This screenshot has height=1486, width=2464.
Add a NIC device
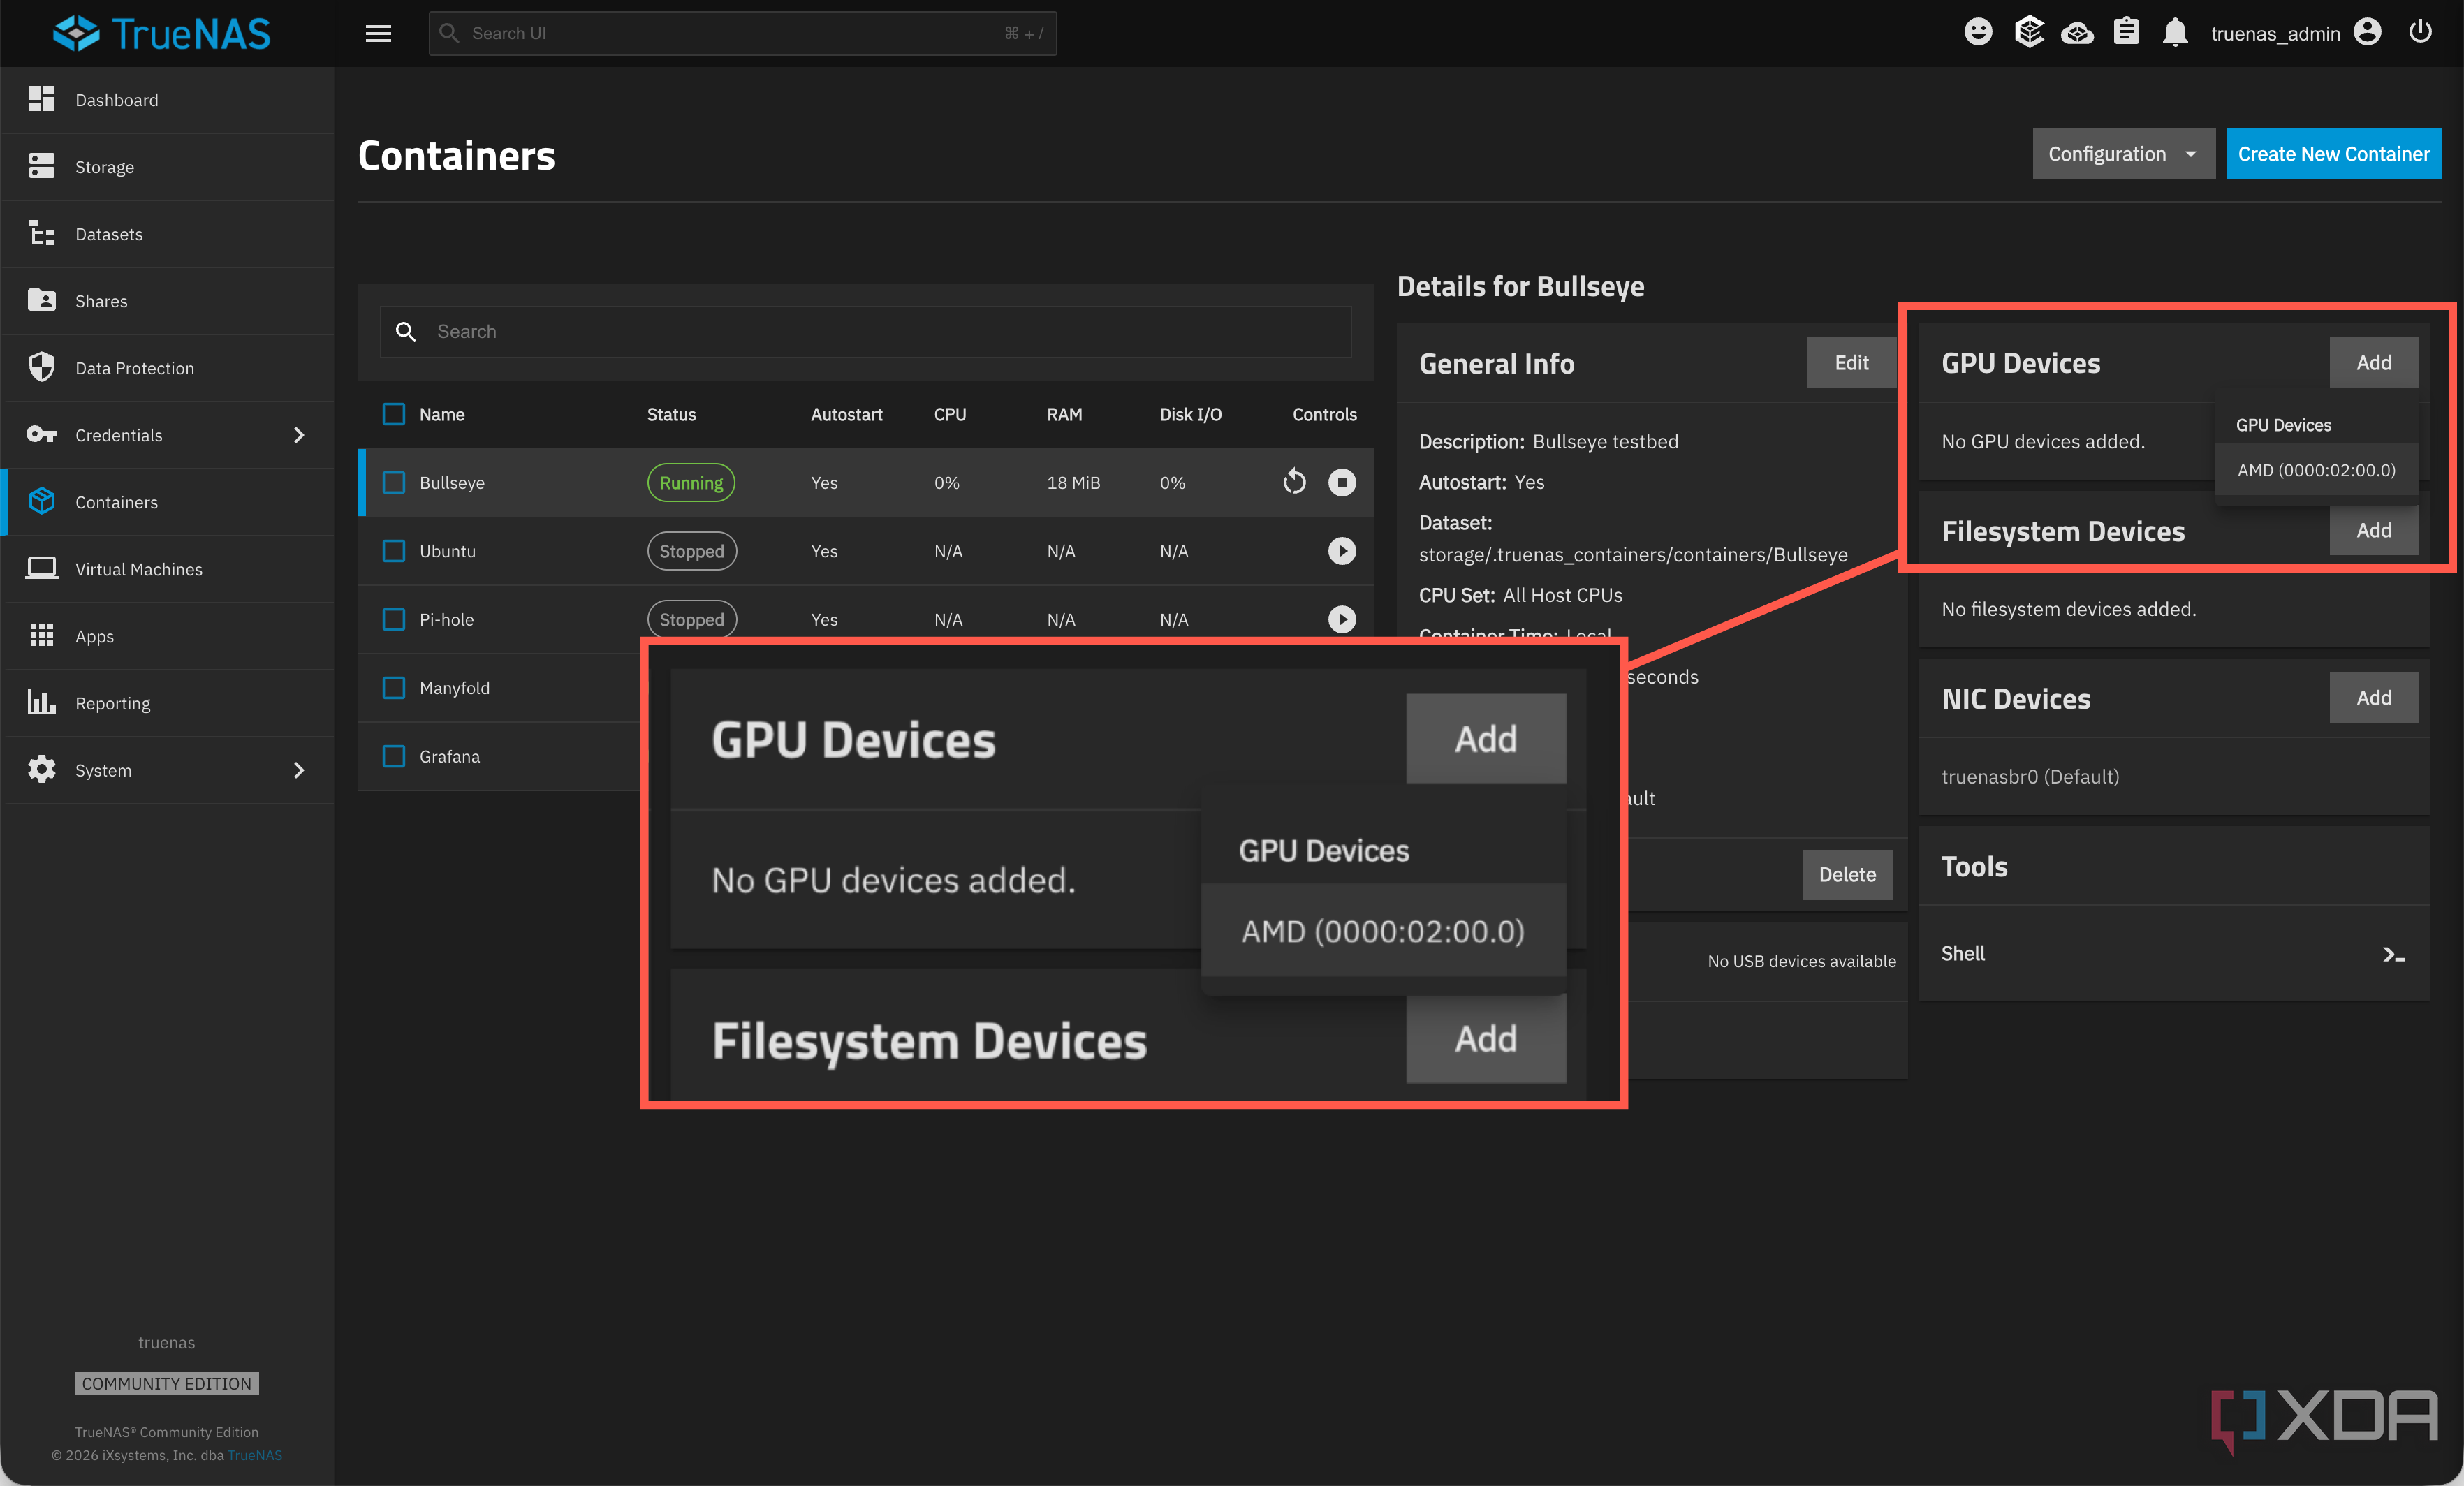point(2373,697)
